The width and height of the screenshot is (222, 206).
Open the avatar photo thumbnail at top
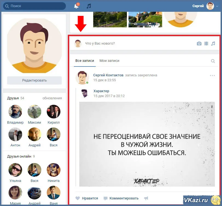(180, 19)
